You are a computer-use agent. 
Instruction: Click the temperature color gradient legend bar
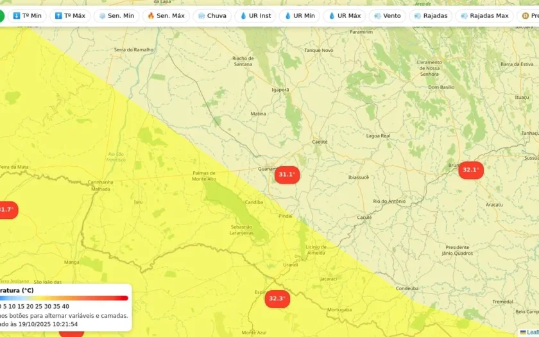pyautogui.click(x=64, y=298)
